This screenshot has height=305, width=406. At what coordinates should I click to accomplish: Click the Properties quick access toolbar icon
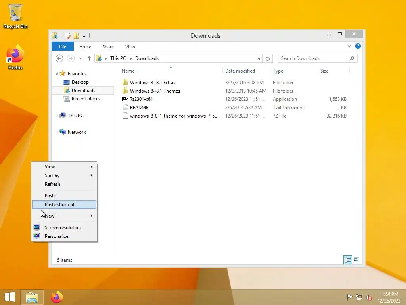click(x=68, y=35)
